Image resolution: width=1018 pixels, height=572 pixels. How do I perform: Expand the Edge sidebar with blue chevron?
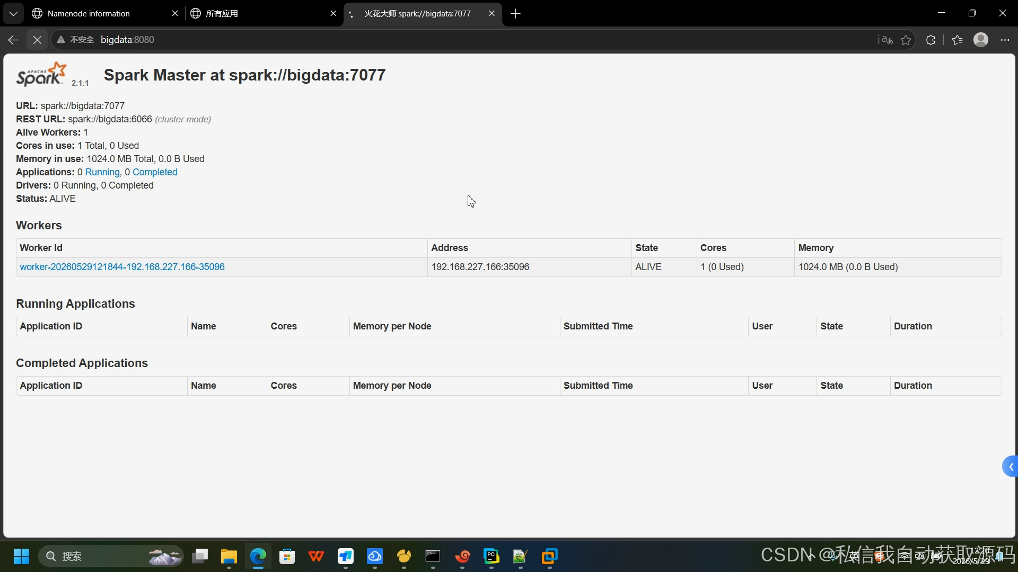[x=1011, y=467]
